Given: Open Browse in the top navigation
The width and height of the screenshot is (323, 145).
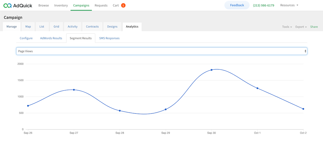Looking at the screenshot, I should (x=44, y=5).
